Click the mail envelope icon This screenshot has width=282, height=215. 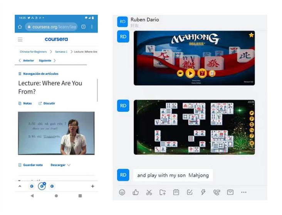(230, 192)
